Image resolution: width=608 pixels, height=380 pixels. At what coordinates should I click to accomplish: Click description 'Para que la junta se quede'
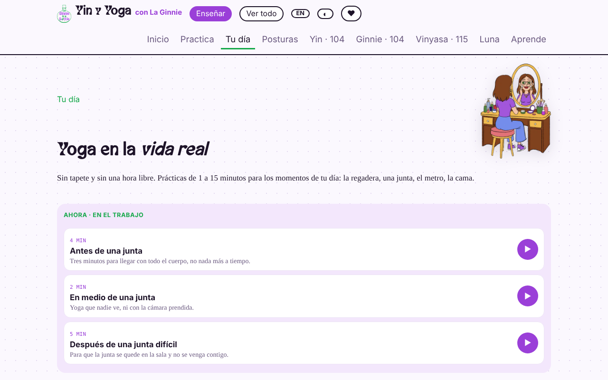pos(149,354)
